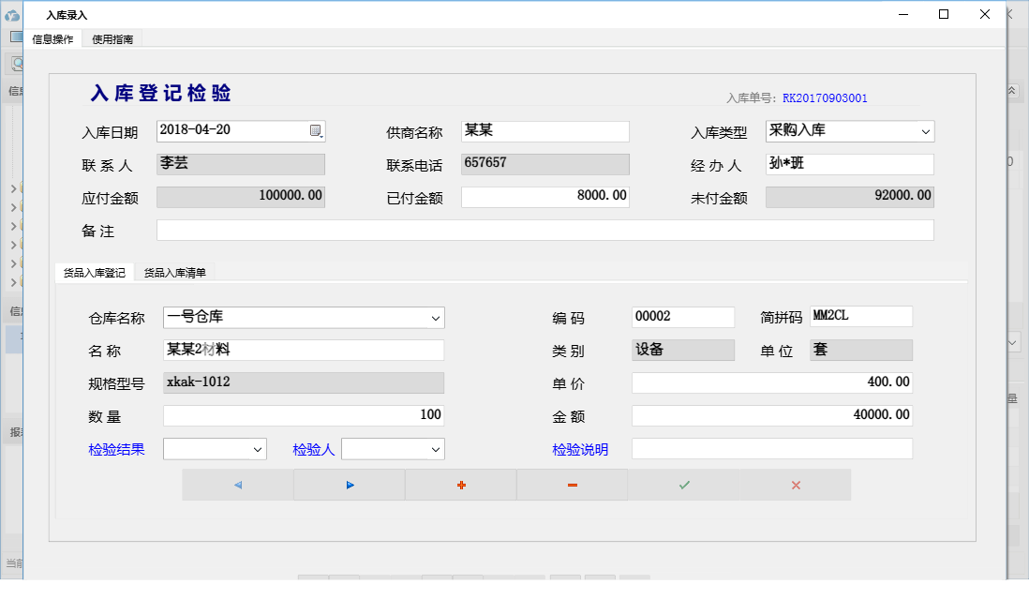Expand the 检验结果 dropdown
Image resolution: width=1029 pixels, height=614 pixels.
246,449
